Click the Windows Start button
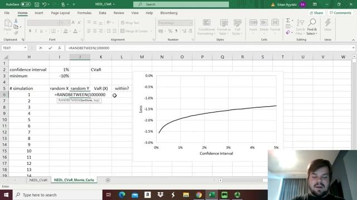This screenshot has height=200, width=357. pos(6,195)
